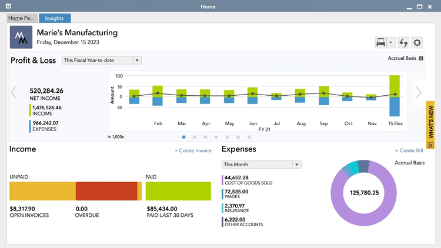Open the print options dropdown arrow
441x248 pixels.
click(x=390, y=43)
